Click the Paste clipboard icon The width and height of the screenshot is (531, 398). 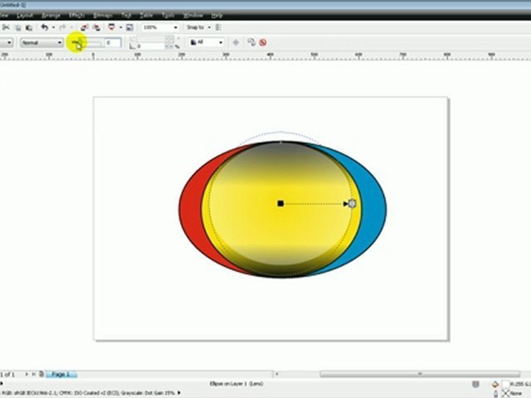[x=29, y=28]
